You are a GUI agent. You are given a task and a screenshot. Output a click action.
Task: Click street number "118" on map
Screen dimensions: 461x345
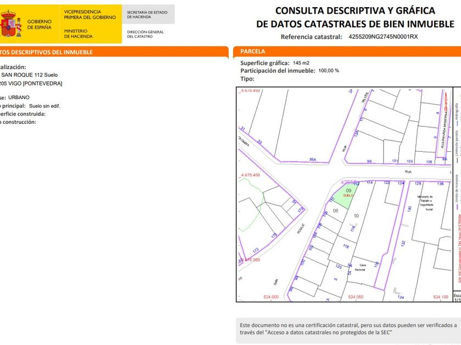click(x=346, y=246)
